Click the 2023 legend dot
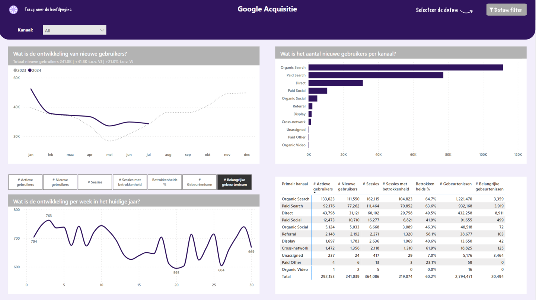The width and height of the screenshot is (536, 300). pyautogui.click(x=15, y=70)
